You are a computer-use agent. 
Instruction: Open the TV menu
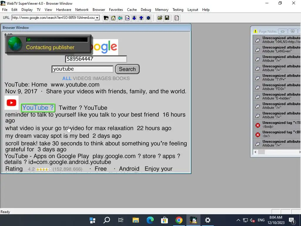coord(39,10)
